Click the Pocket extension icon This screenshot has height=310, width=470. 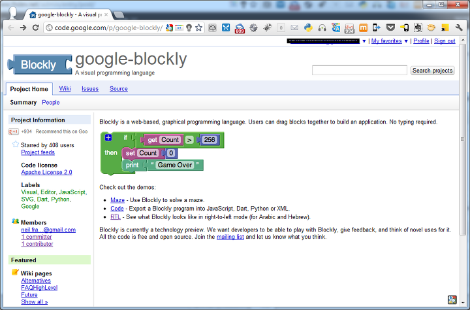click(x=390, y=28)
